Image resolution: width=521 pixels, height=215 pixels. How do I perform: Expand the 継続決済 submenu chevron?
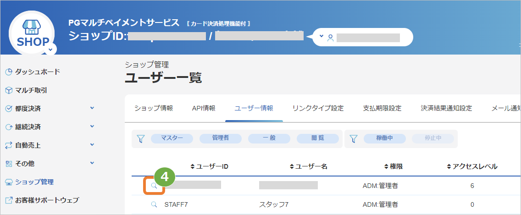coord(92,127)
